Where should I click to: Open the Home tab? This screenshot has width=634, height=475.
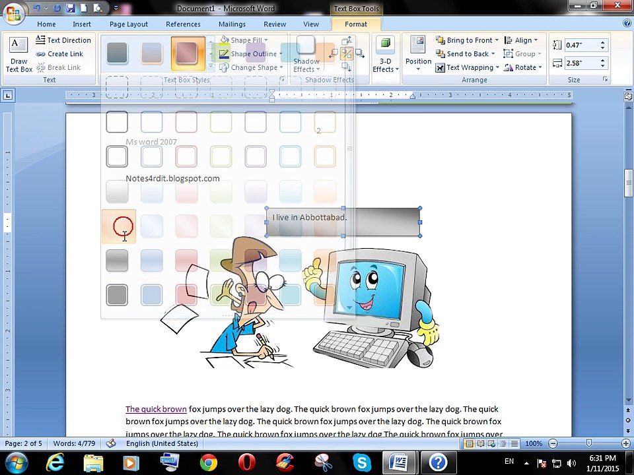pos(46,24)
